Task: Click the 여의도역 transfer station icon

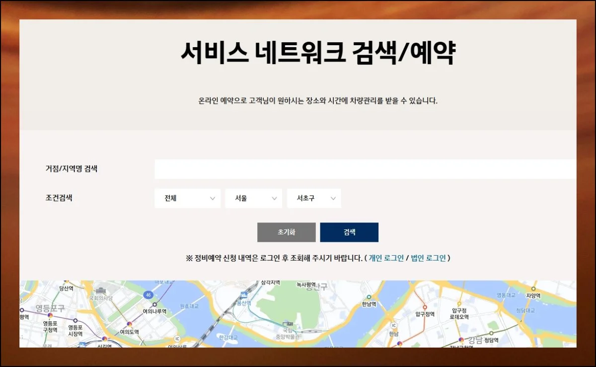Action: click(x=129, y=324)
